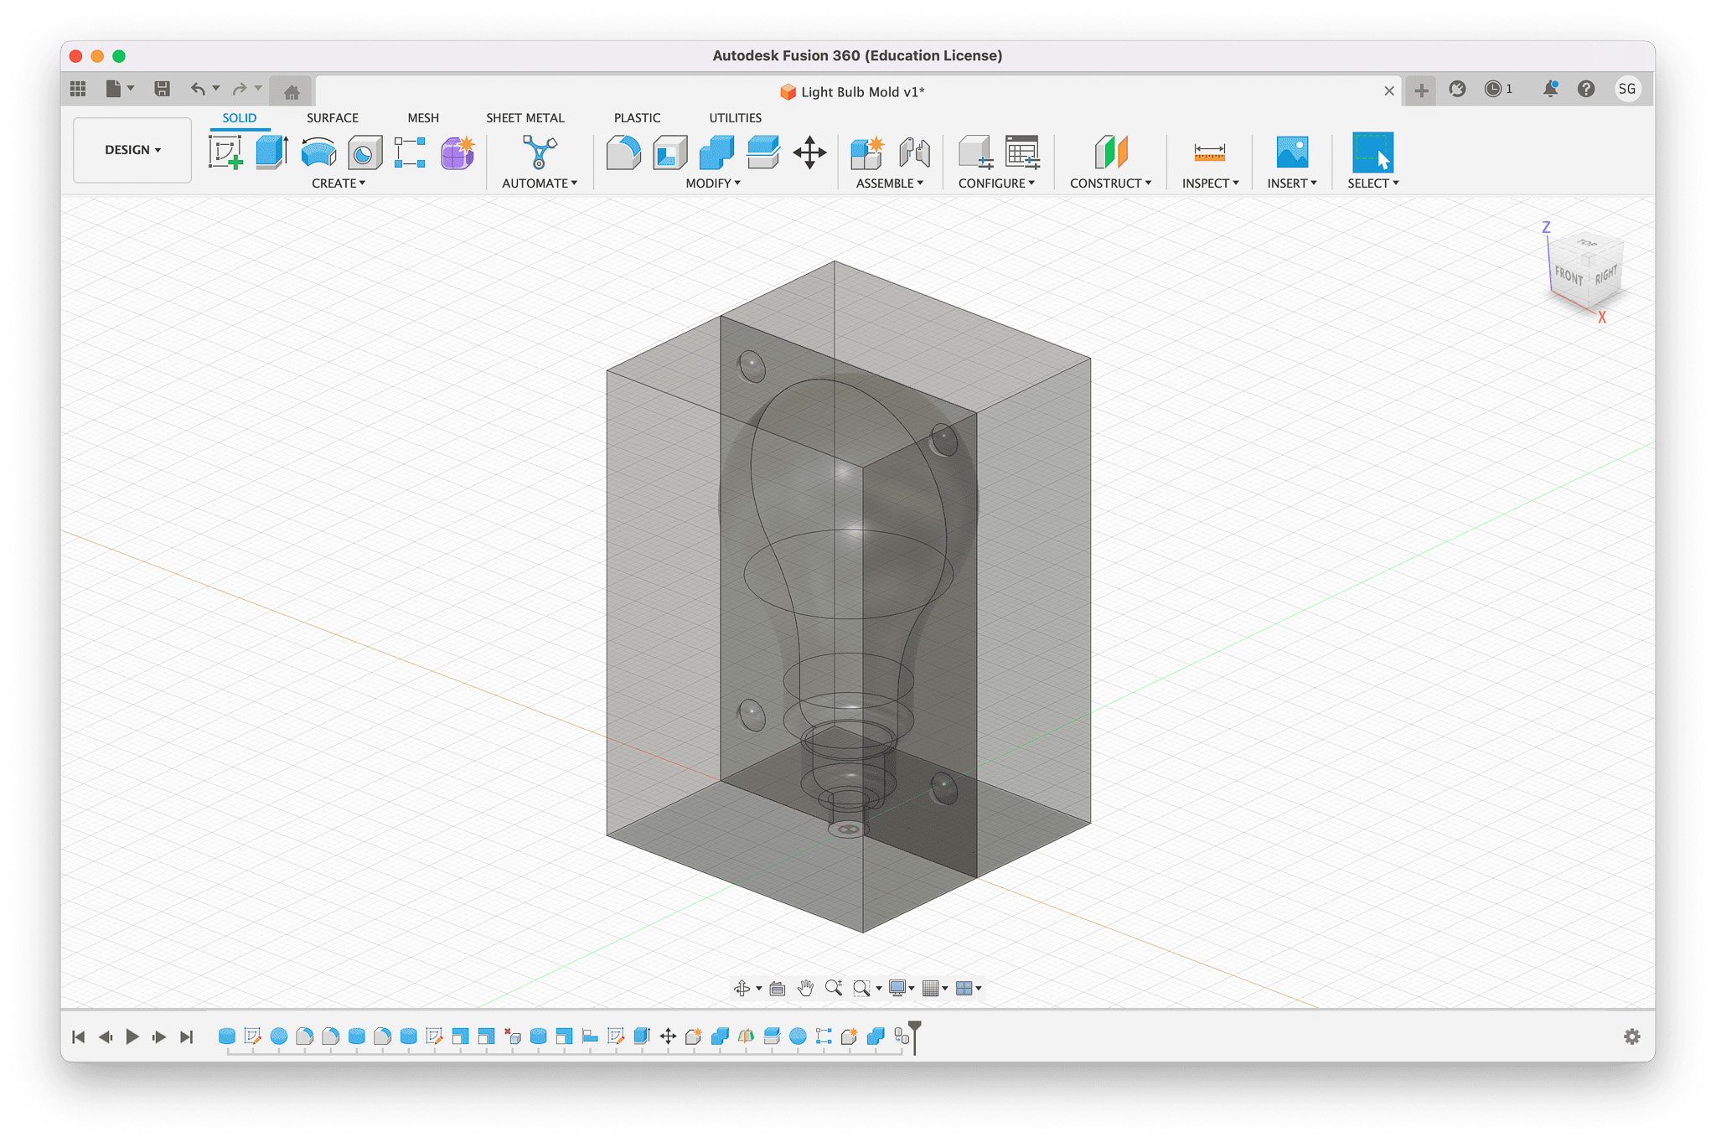The width and height of the screenshot is (1716, 1142).
Task: Play the timeline
Action: click(x=132, y=1037)
